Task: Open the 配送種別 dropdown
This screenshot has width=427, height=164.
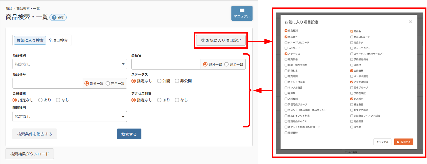Action: tap(70, 117)
